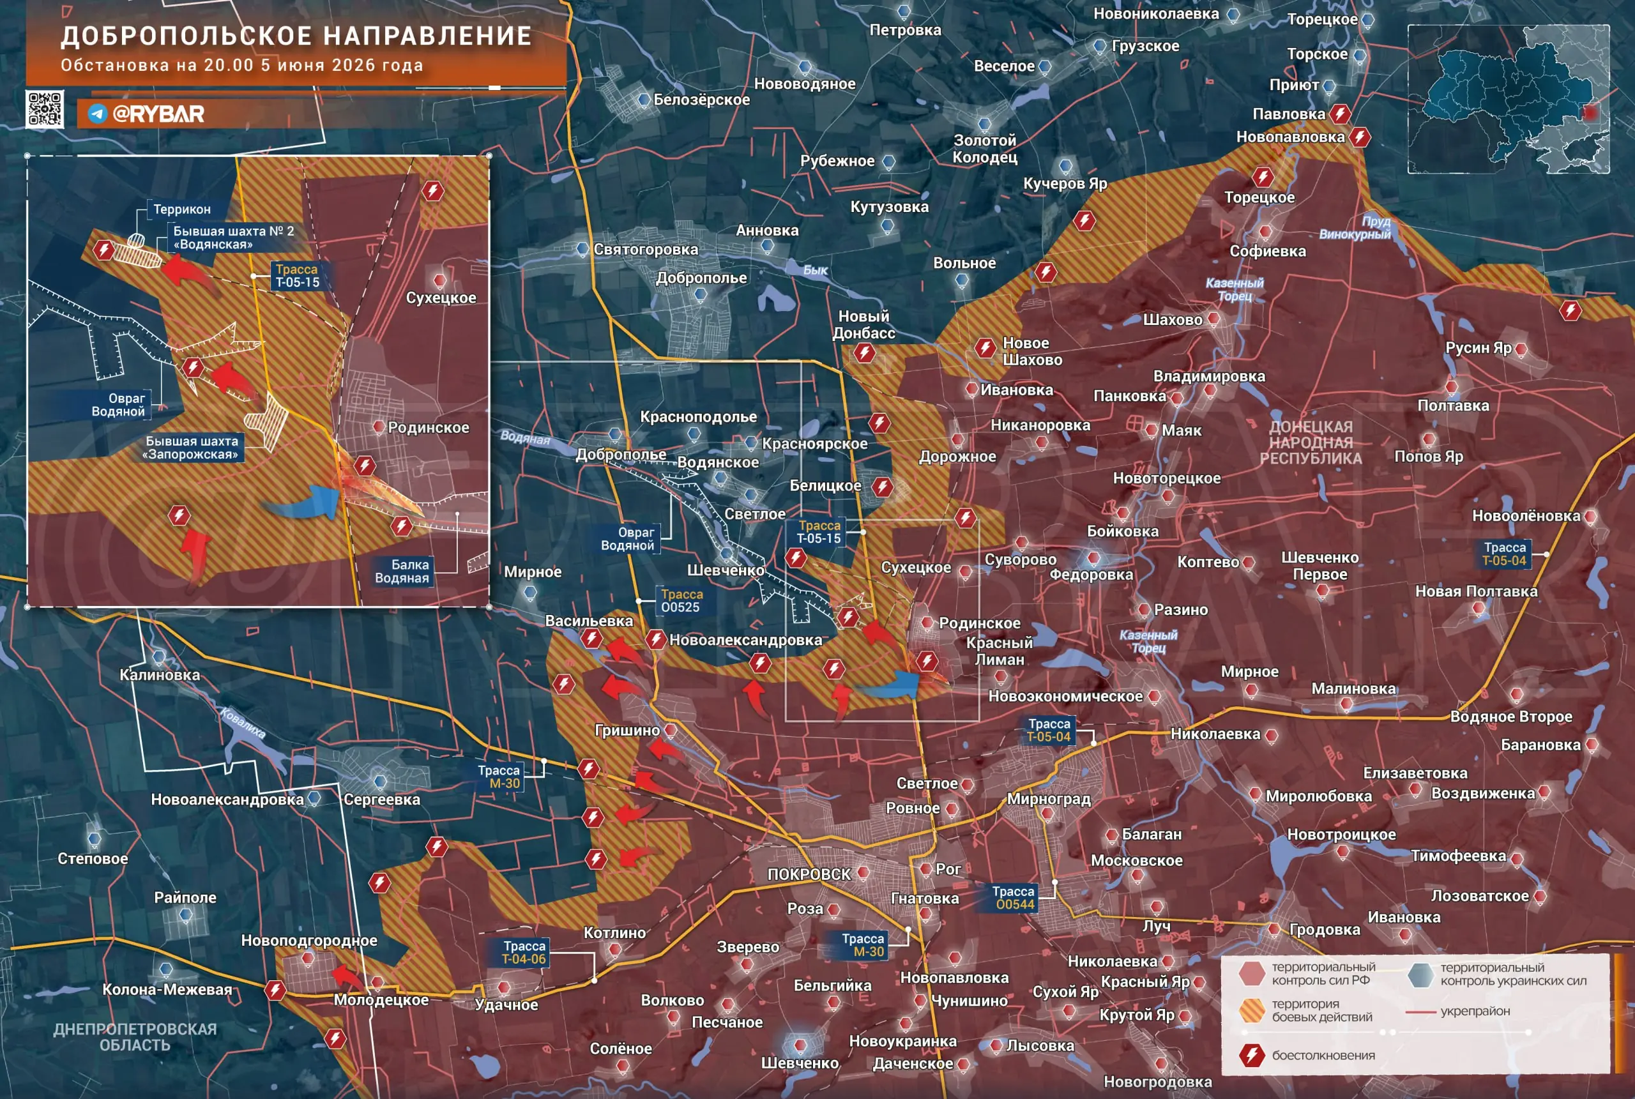Open the @RYBAR channel label
1635x1099 pixels.
(158, 114)
